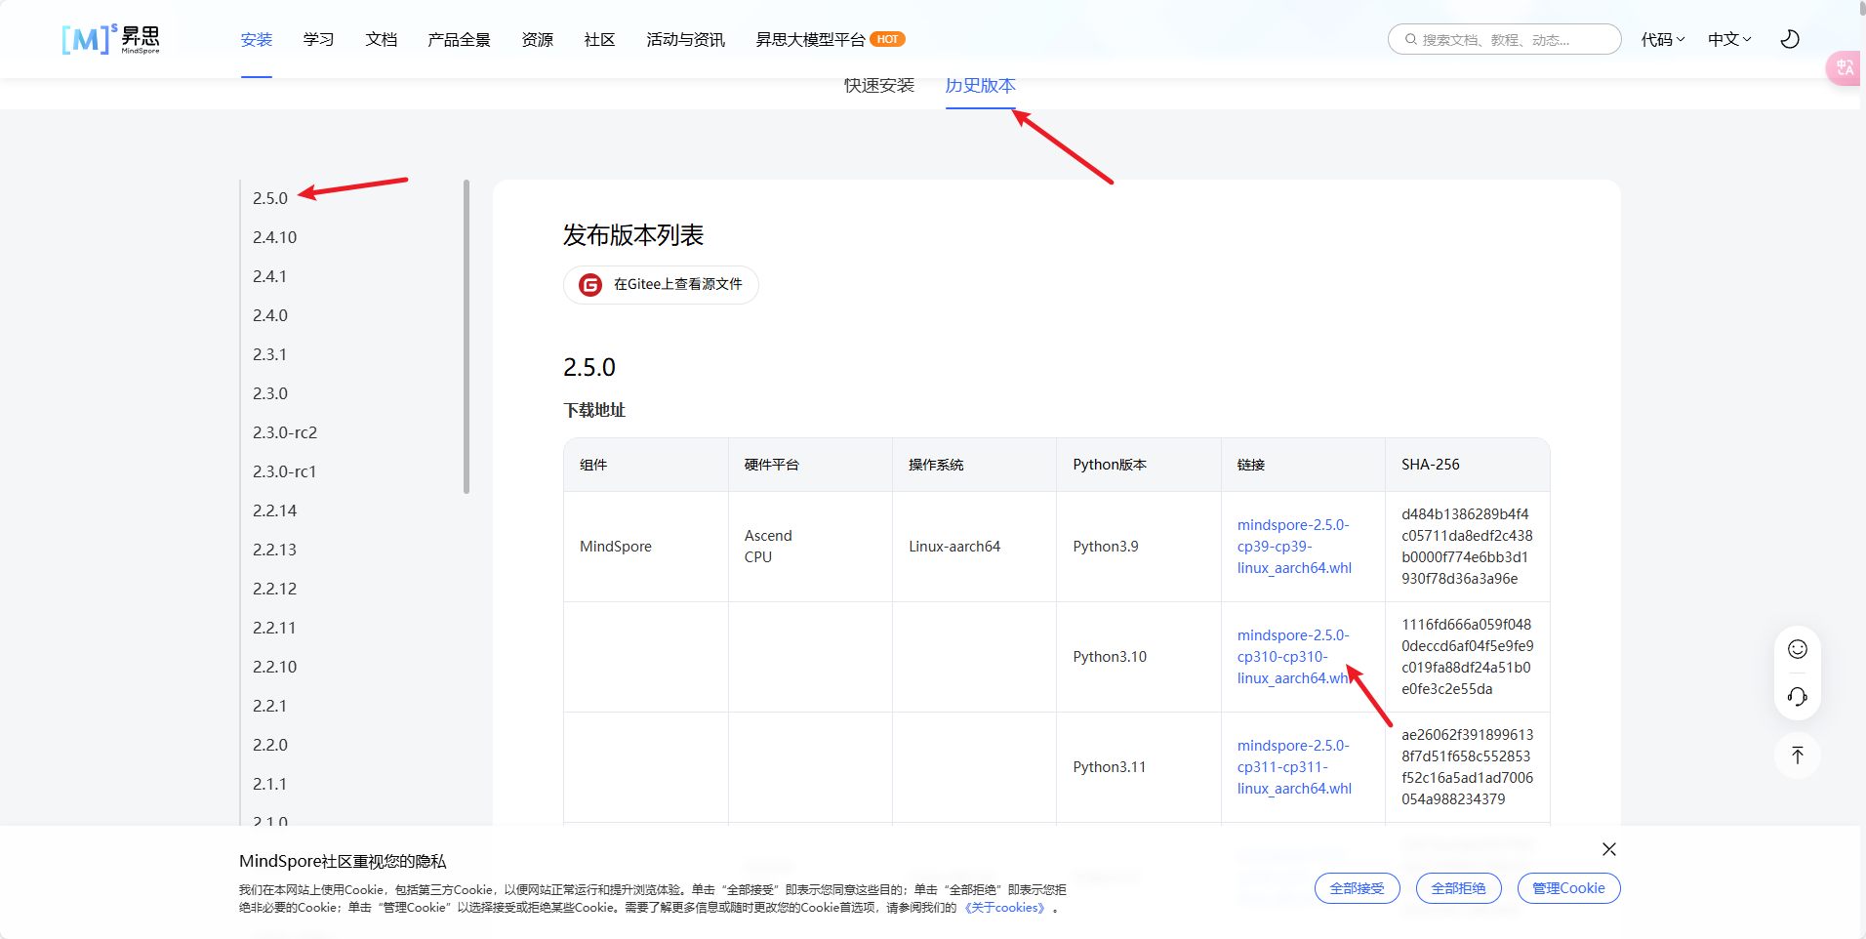
Task: Open the 社区 menu item
Action: 600,39
